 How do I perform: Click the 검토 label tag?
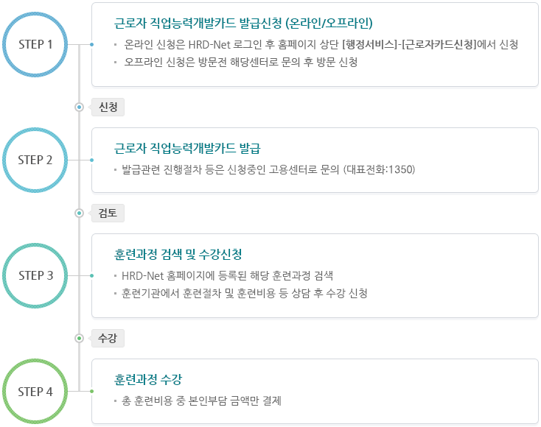(x=108, y=213)
